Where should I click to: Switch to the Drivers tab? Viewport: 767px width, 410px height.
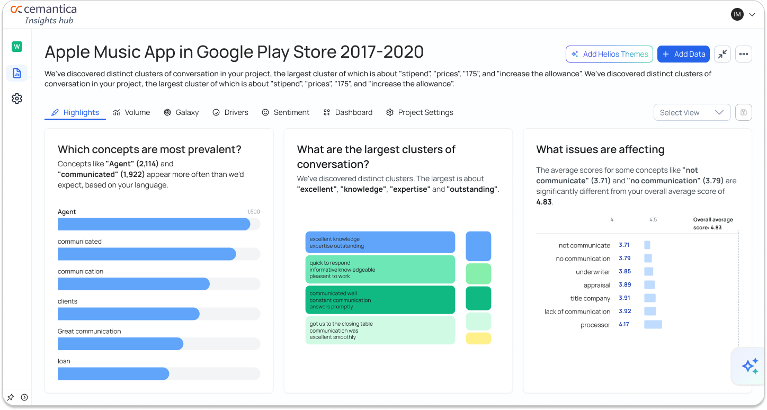[x=230, y=112]
